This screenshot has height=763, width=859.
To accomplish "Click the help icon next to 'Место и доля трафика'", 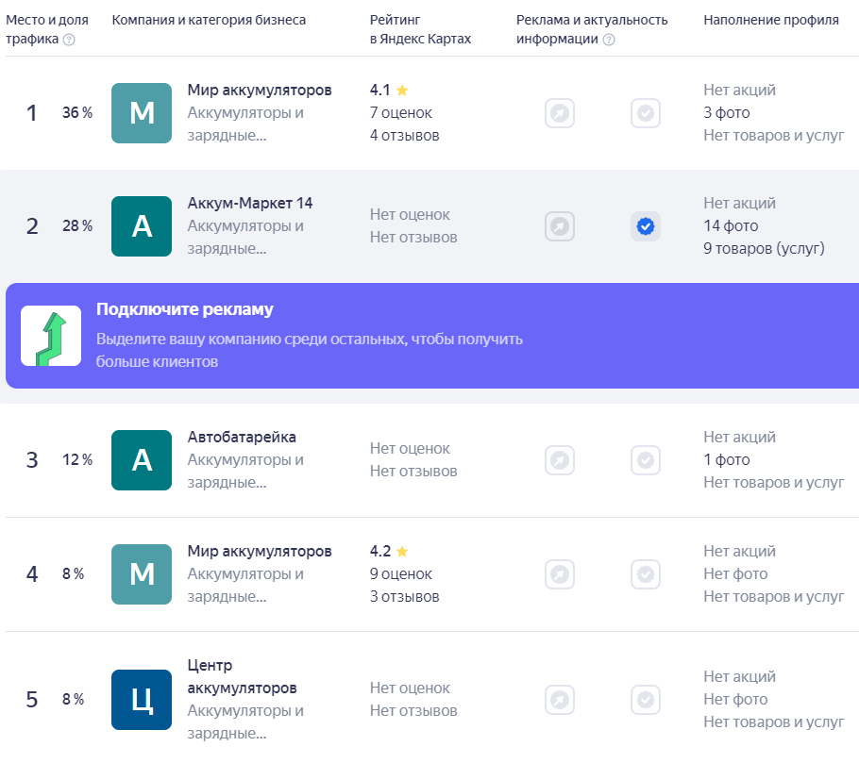I will coord(69,40).
